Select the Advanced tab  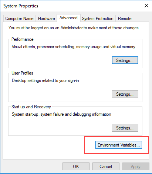coord(68,18)
